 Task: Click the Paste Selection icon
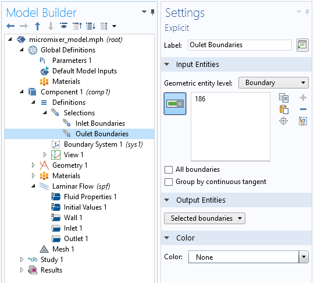(x=284, y=109)
